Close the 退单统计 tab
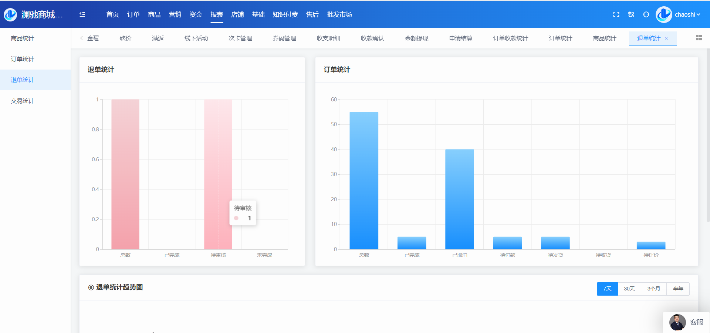 [x=666, y=38]
